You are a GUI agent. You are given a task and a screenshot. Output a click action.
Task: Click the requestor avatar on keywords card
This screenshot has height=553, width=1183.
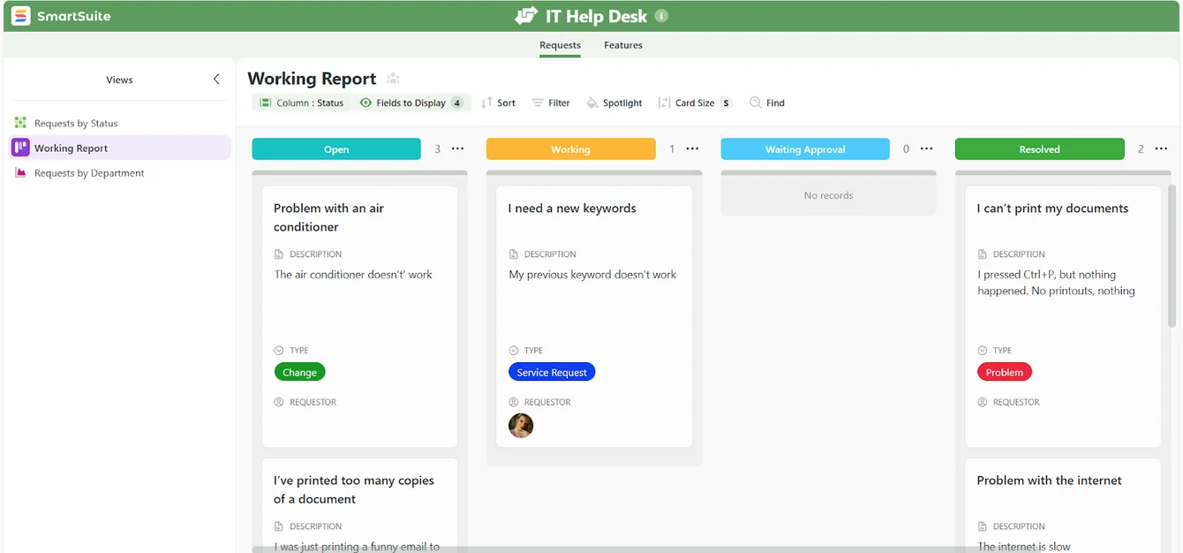pyautogui.click(x=521, y=426)
